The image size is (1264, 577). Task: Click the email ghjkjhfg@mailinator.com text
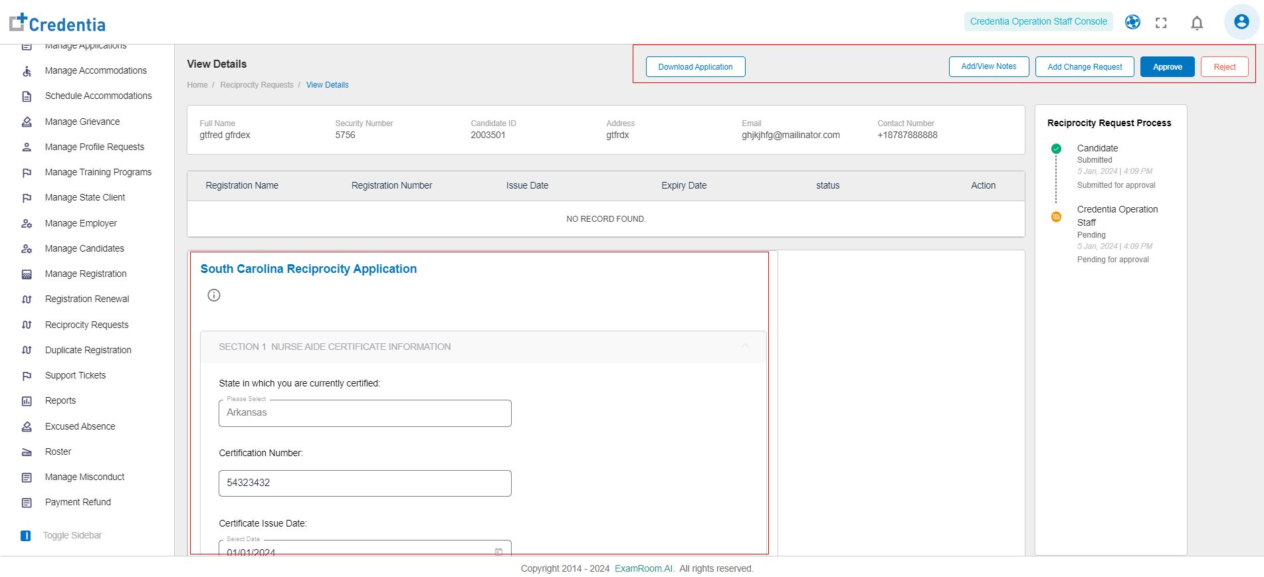click(791, 135)
